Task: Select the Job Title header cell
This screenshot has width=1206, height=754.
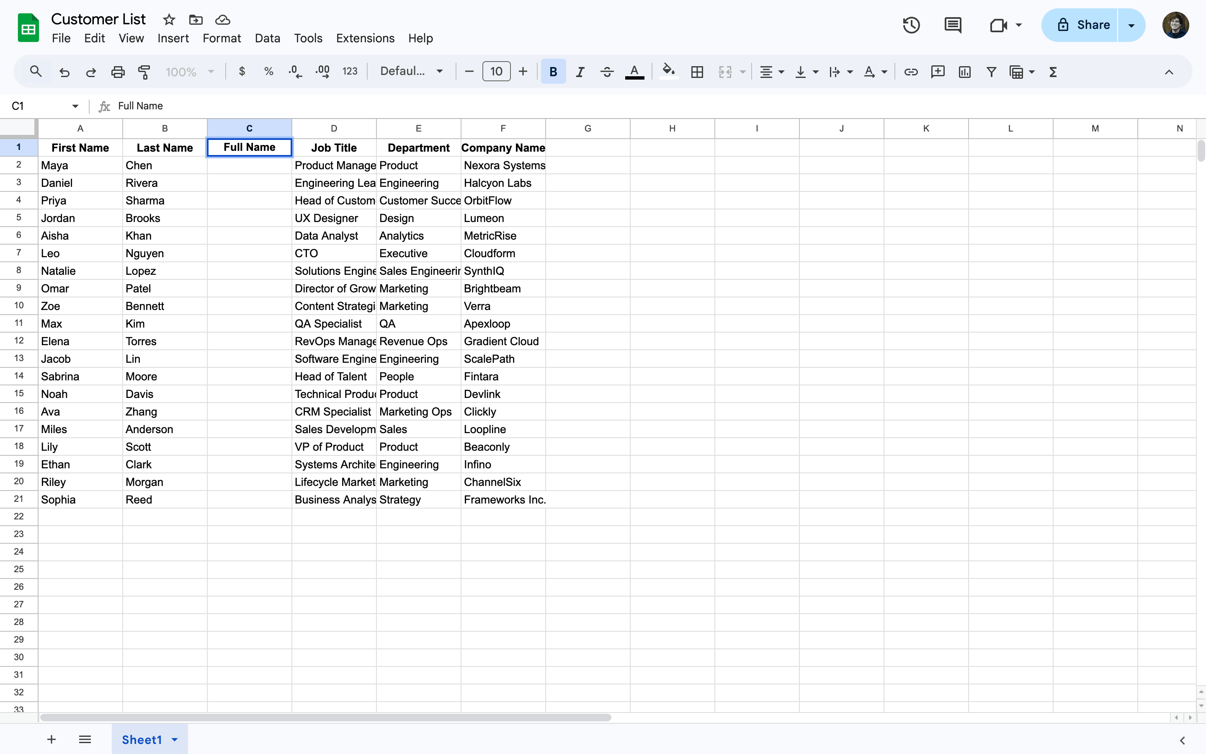Action: click(334, 147)
